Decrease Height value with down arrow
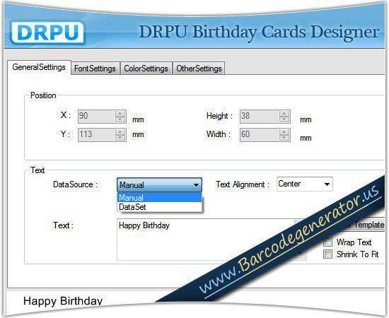 tap(284, 119)
